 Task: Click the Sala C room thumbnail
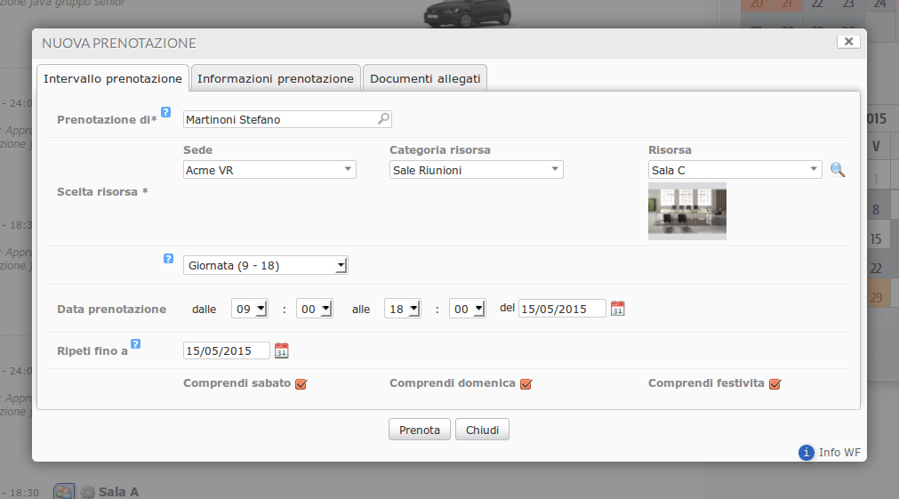pos(686,212)
